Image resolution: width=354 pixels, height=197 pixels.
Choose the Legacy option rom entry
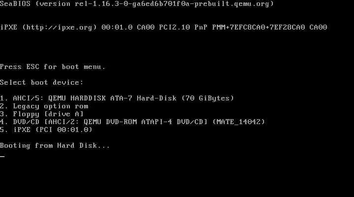[44, 106]
